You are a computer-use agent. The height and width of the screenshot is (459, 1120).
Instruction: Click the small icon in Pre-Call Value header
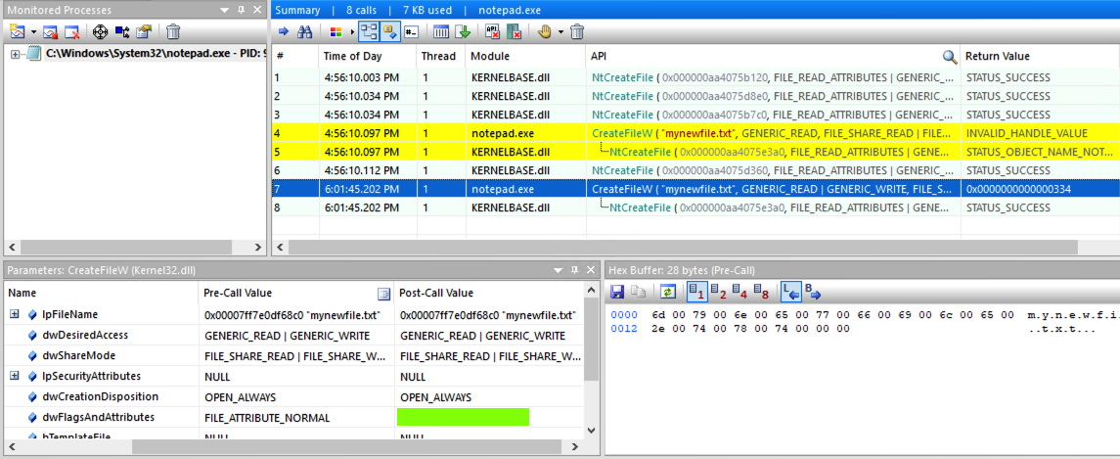click(383, 294)
